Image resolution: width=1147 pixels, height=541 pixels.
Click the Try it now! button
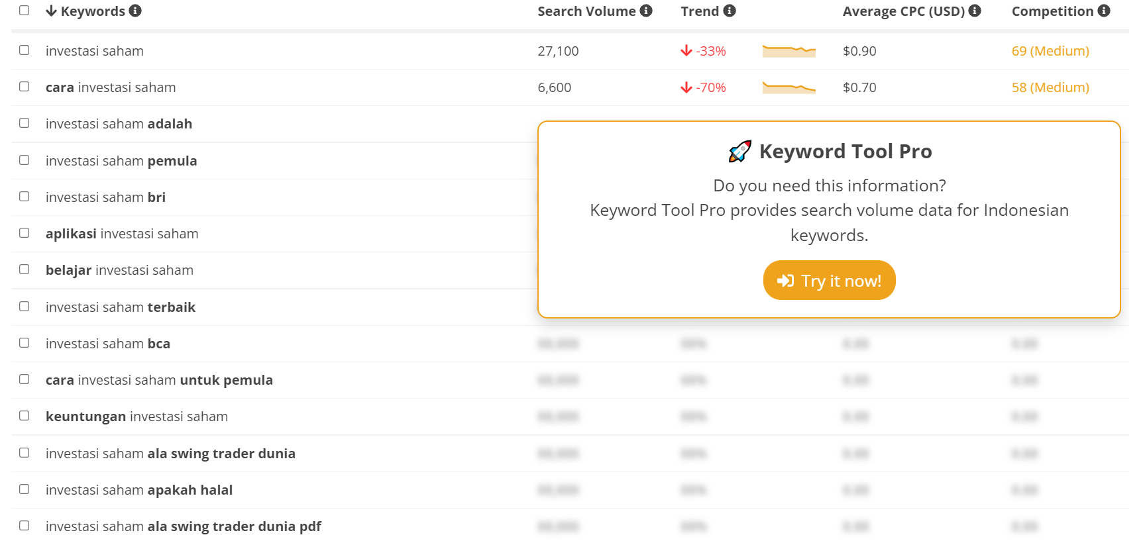(x=829, y=280)
